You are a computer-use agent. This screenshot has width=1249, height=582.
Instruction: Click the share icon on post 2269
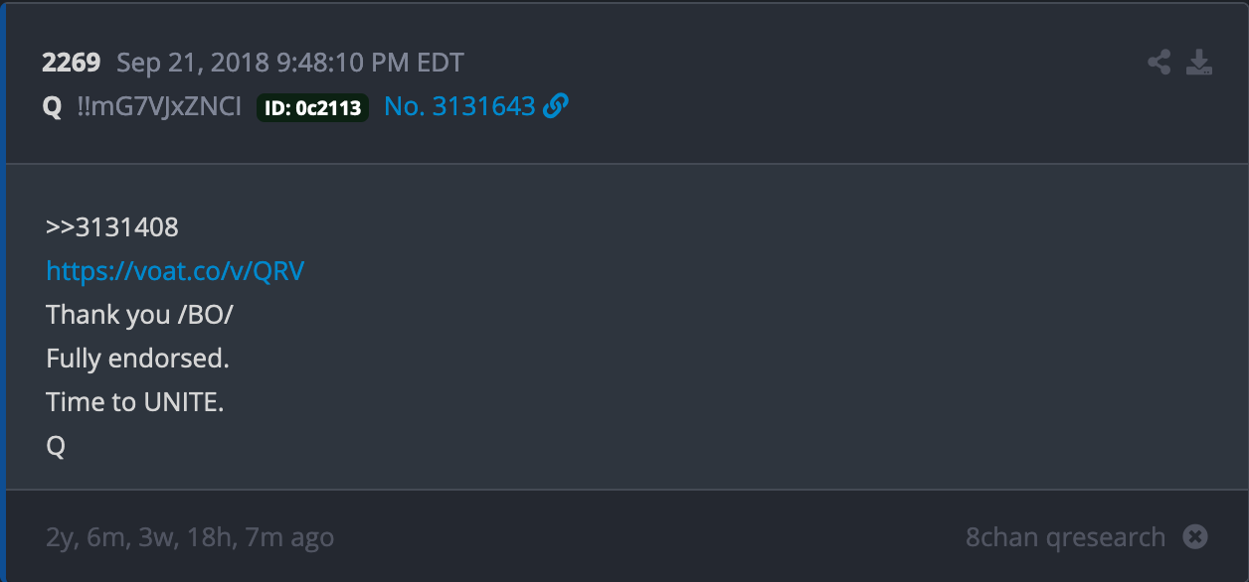(x=1159, y=63)
